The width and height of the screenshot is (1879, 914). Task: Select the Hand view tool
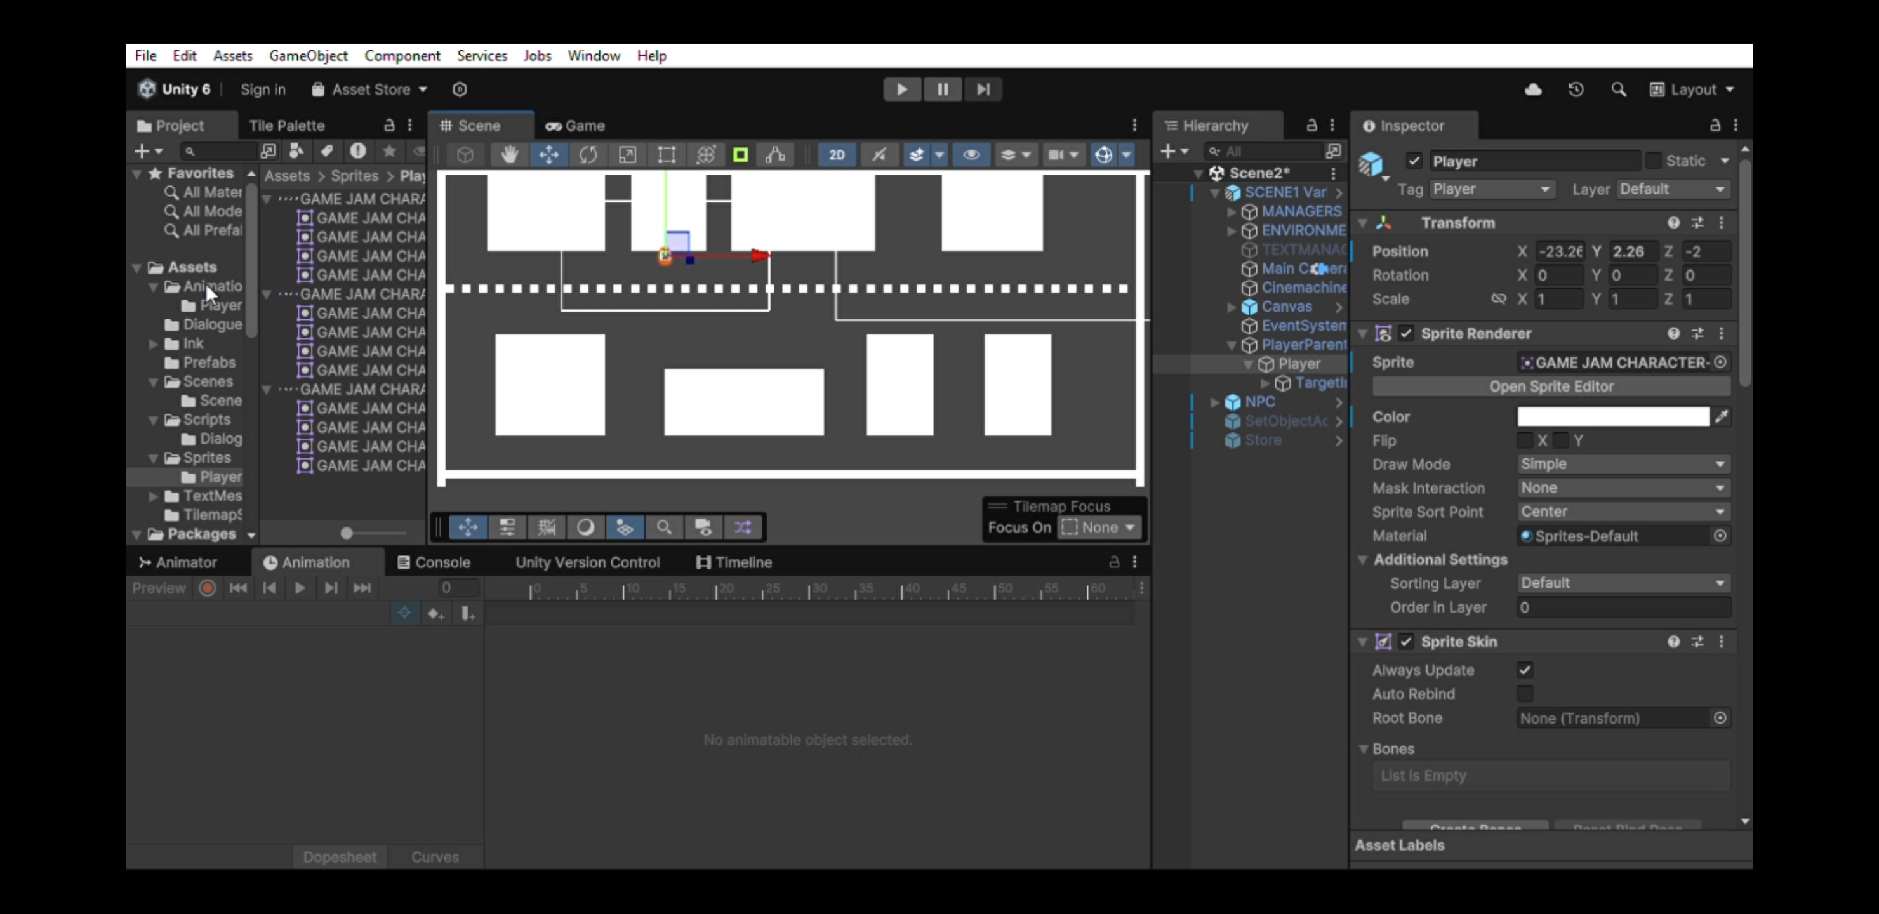tap(509, 155)
